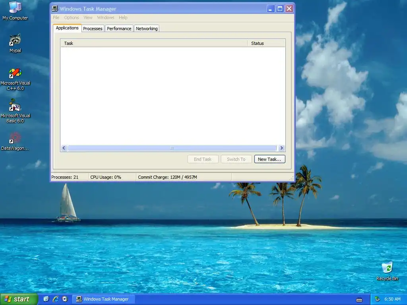Click the on-screen keyboard icon in taskbar
407x305 pixels.
pyautogui.click(x=359, y=299)
